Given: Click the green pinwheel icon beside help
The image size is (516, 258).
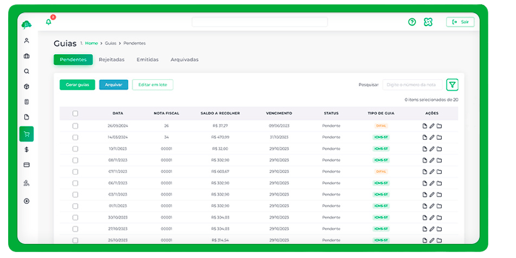Looking at the screenshot, I should 428,22.
